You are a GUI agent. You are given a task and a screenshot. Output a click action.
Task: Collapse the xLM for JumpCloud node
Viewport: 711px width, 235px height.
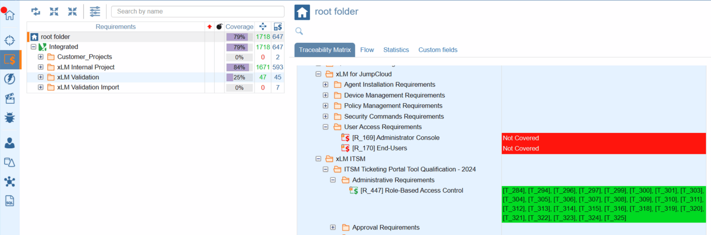[318, 74]
